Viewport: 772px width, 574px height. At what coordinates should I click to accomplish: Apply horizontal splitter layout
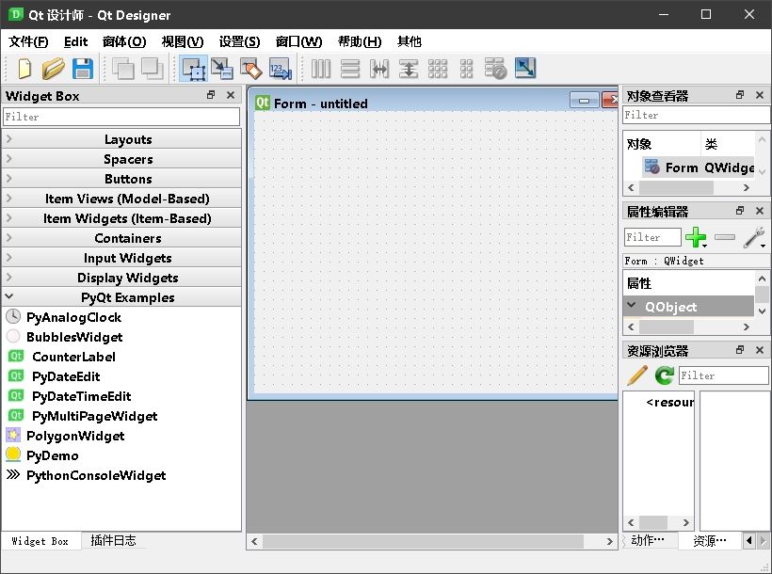pos(379,69)
